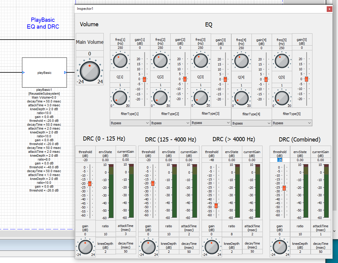The image size is (338, 263).
Task: Click the gain[1] slider handle
Action: pos(144,79)
